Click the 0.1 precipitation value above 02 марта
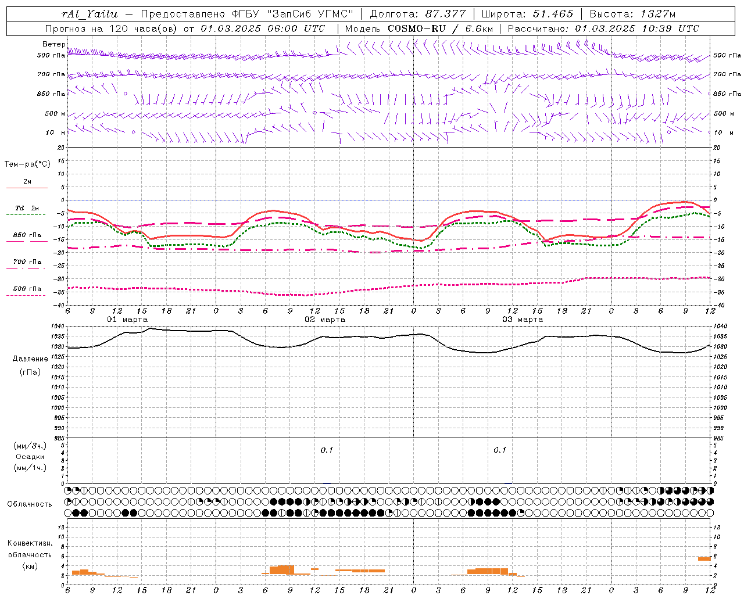The image size is (744, 595). pyautogui.click(x=327, y=450)
